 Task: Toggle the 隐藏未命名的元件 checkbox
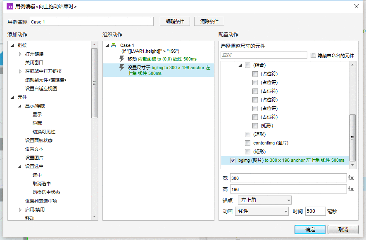[313, 55]
